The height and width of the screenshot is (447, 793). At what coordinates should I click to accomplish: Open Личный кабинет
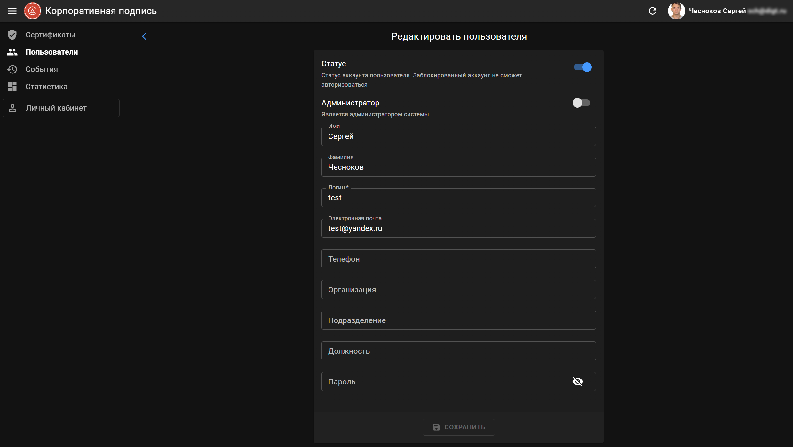[x=61, y=108]
